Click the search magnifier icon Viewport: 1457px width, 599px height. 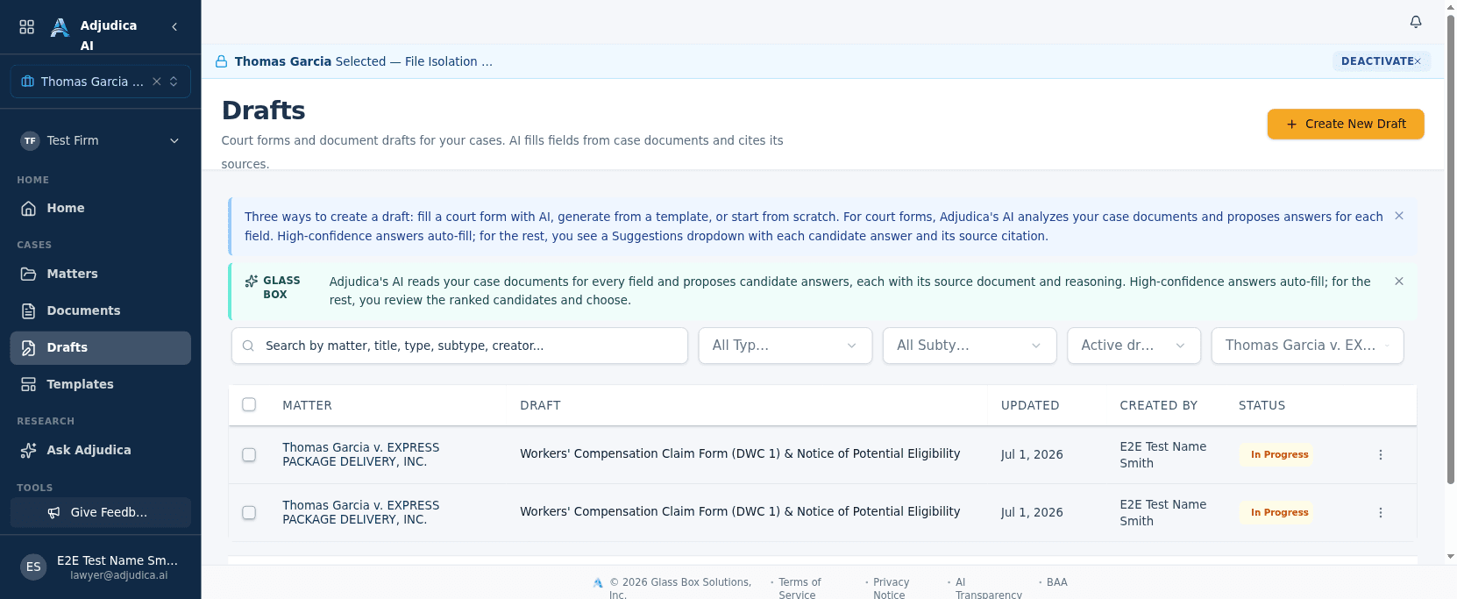pyautogui.click(x=248, y=346)
